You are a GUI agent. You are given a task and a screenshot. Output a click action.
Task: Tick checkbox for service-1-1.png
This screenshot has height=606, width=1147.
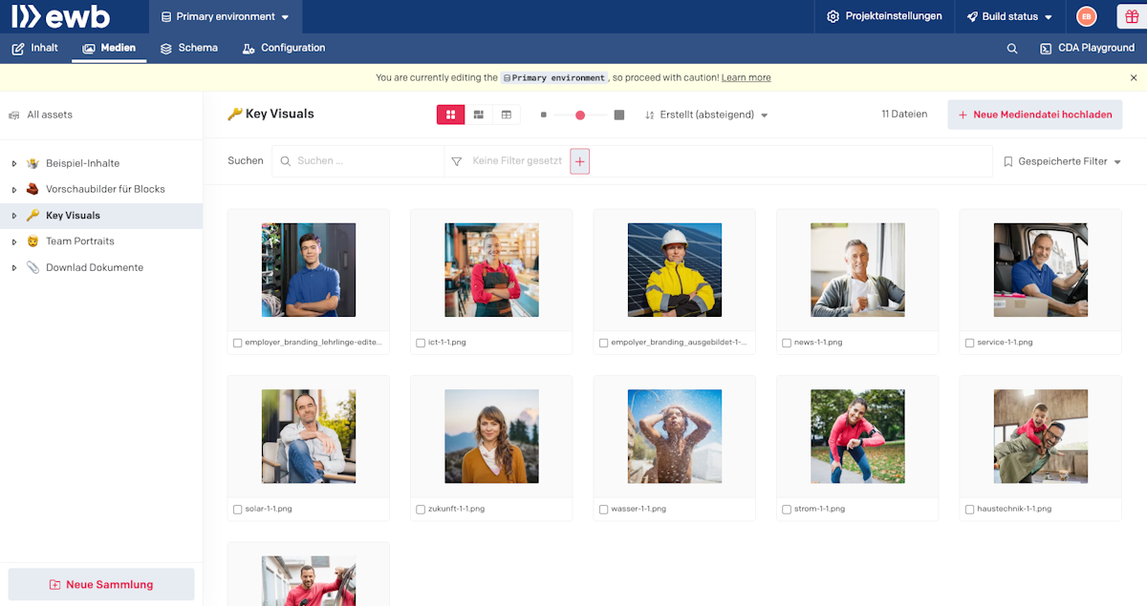click(x=970, y=343)
